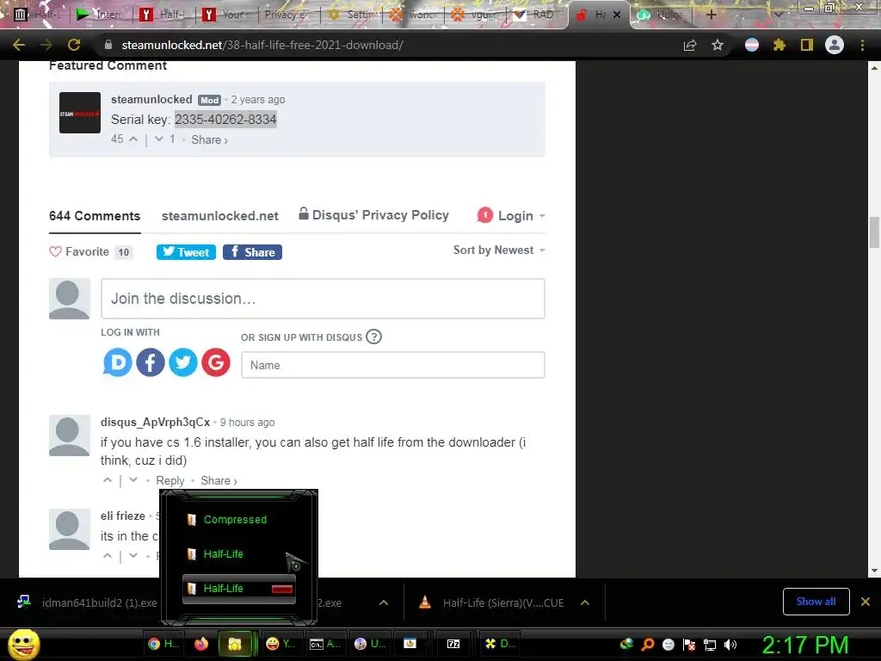Close the downloads bar
The width and height of the screenshot is (881, 661).
[866, 602]
